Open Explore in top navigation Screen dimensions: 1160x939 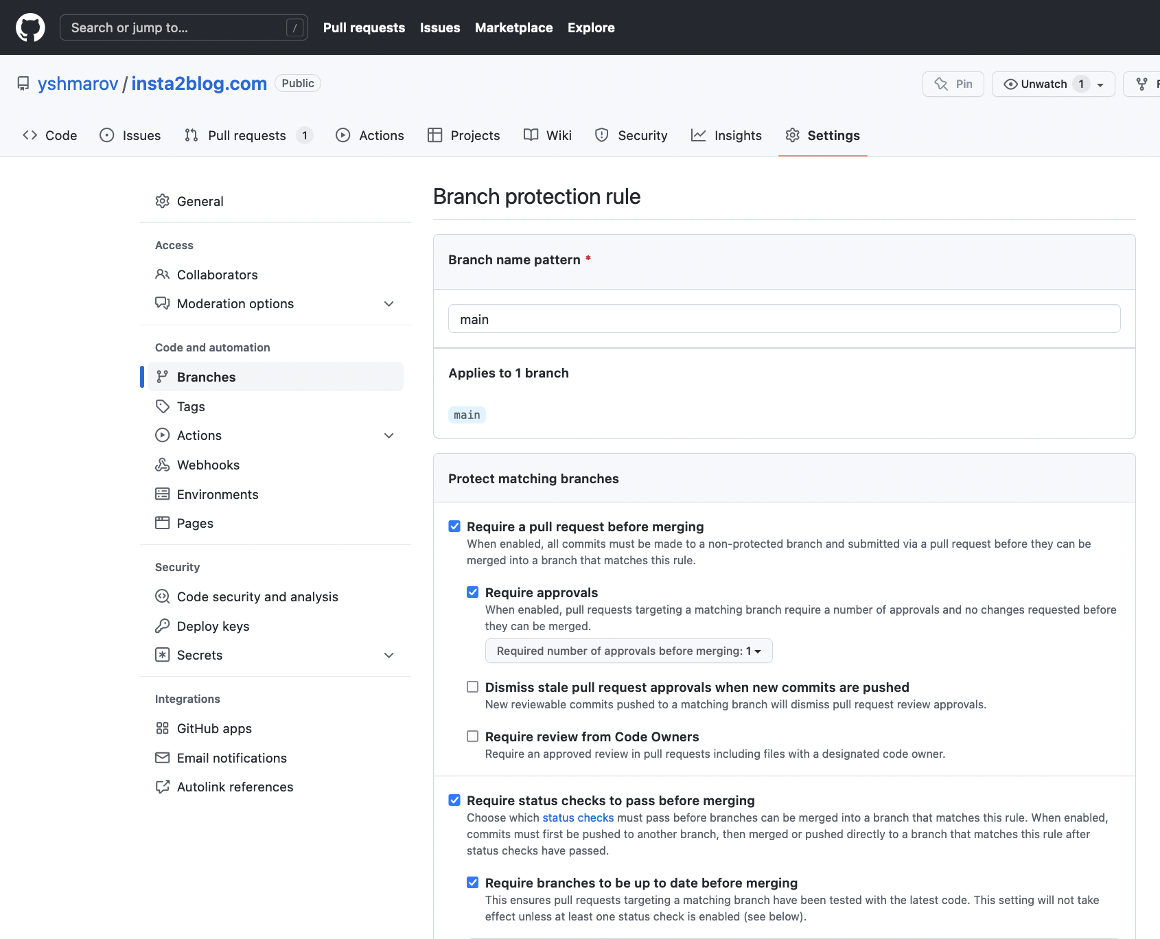pos(591,27)
